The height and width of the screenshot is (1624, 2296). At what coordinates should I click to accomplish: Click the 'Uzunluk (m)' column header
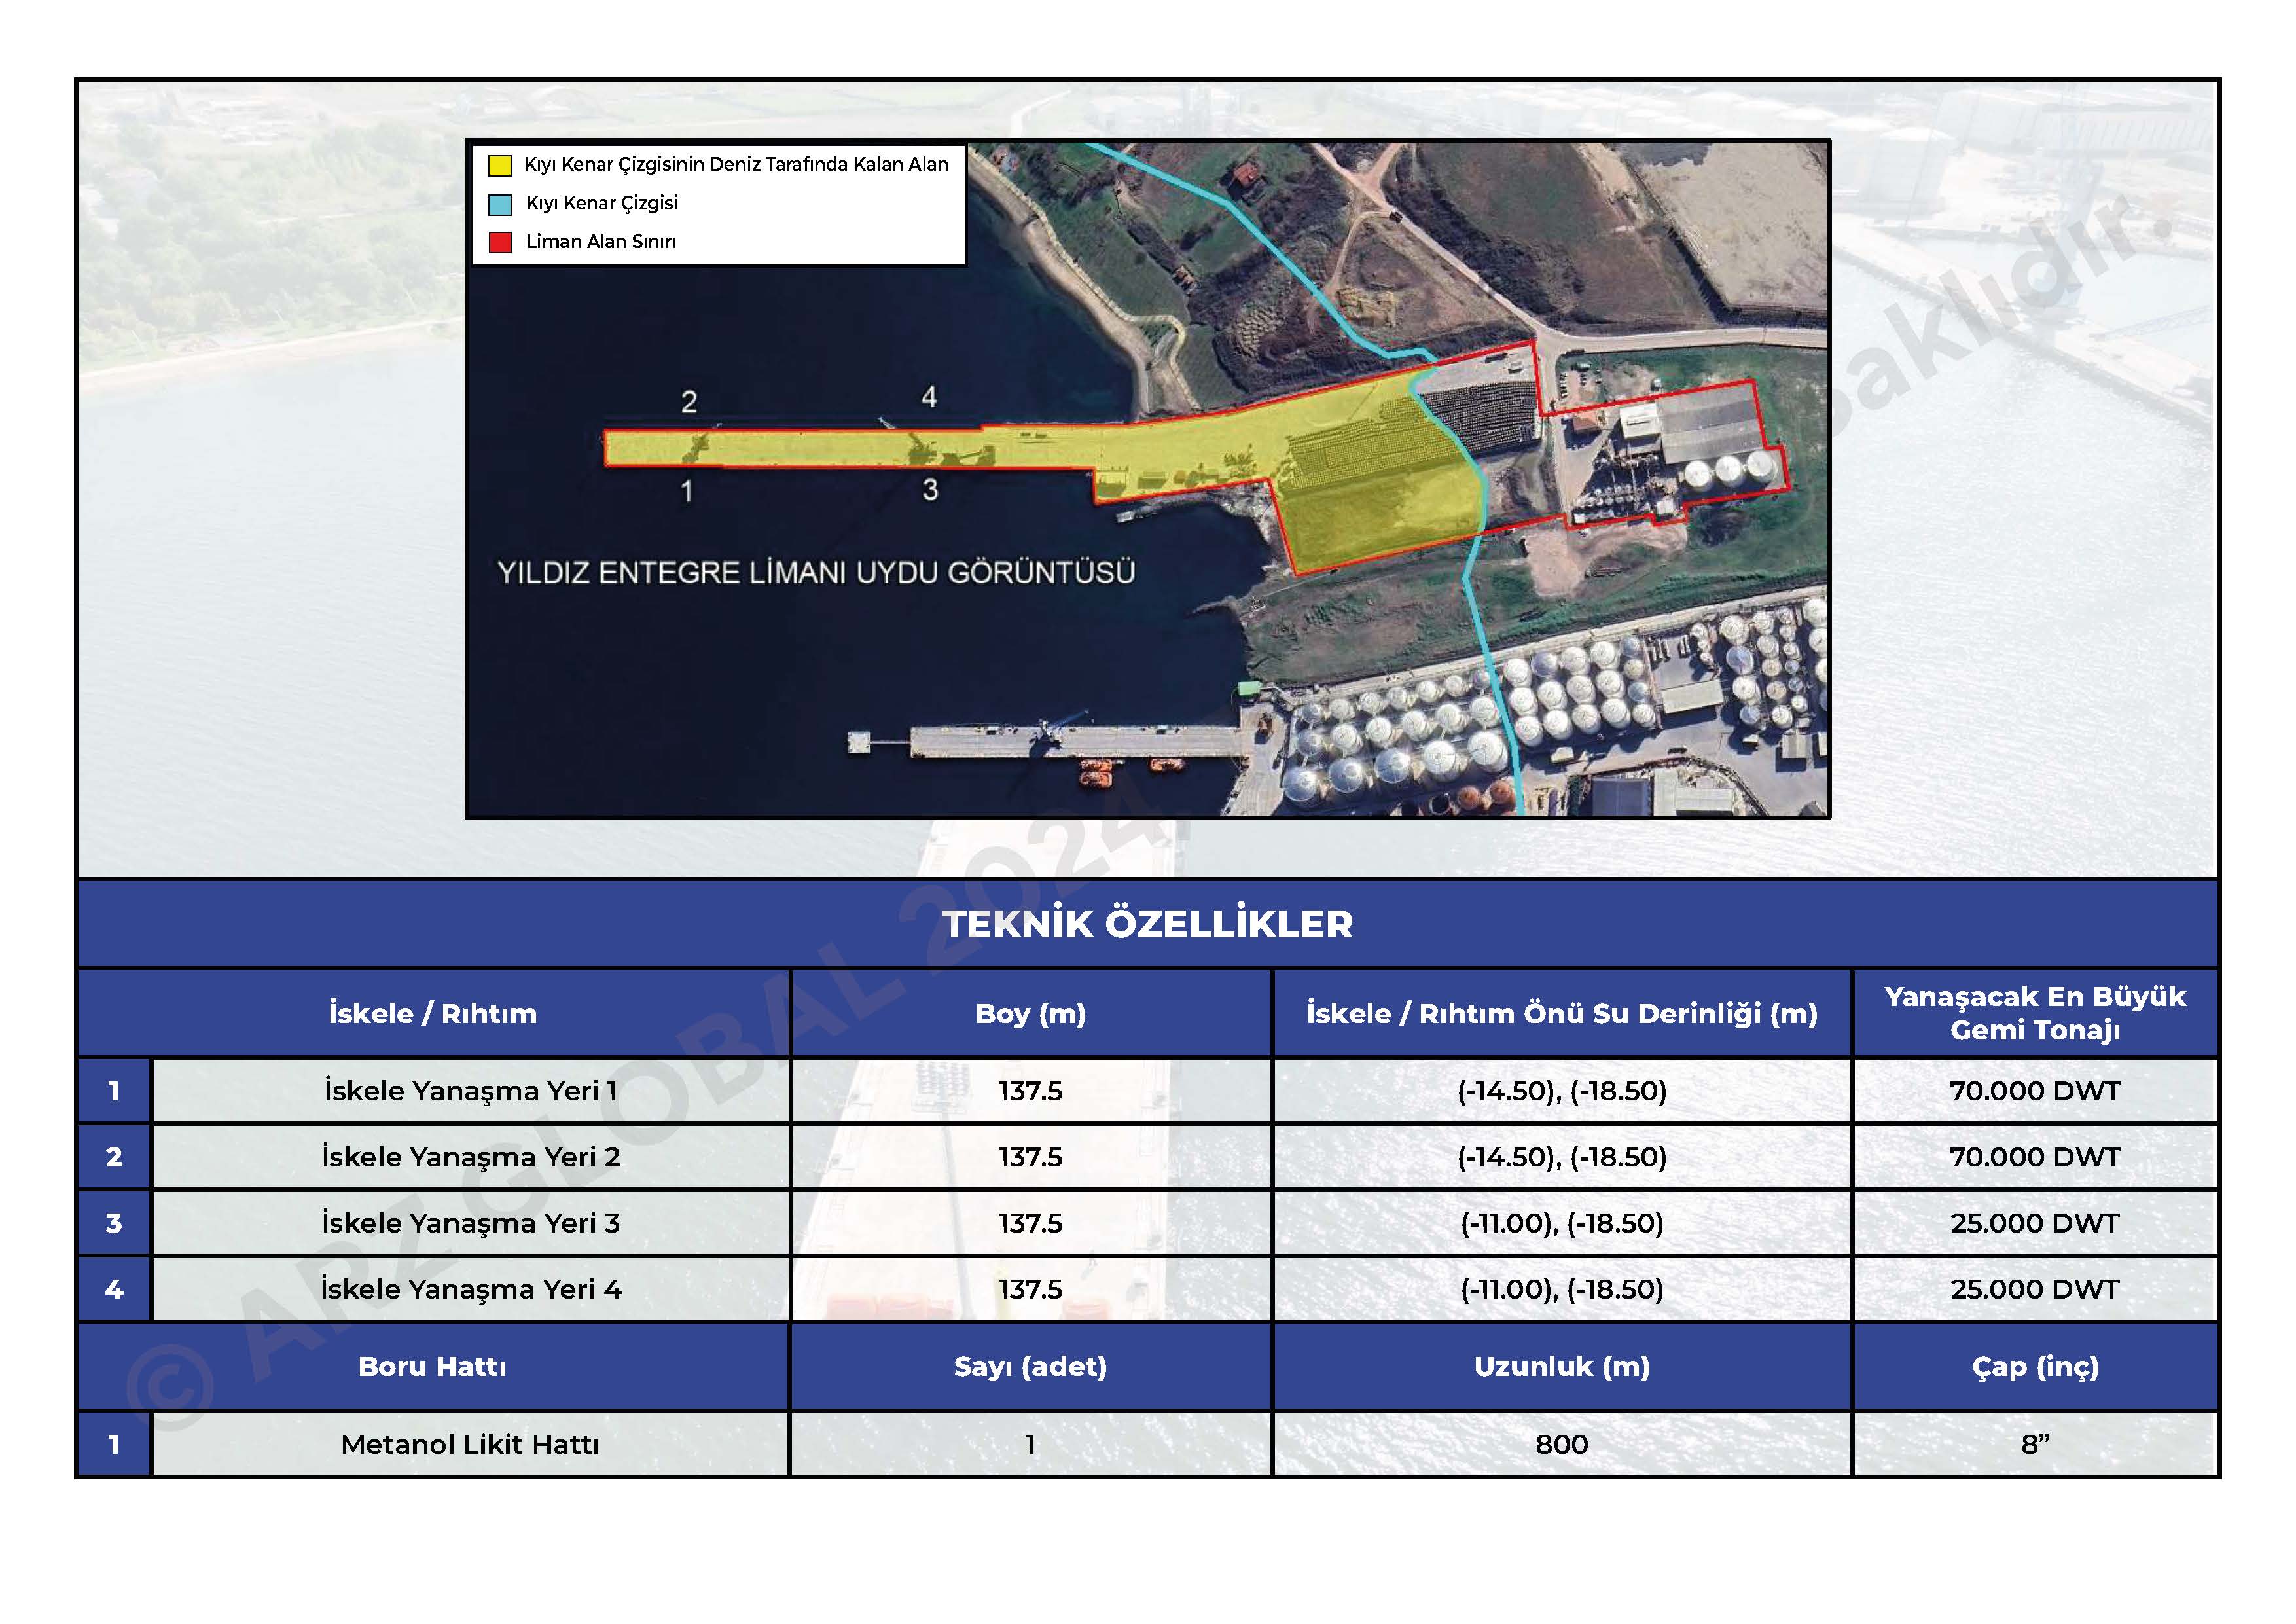tap(1562, 1367)
